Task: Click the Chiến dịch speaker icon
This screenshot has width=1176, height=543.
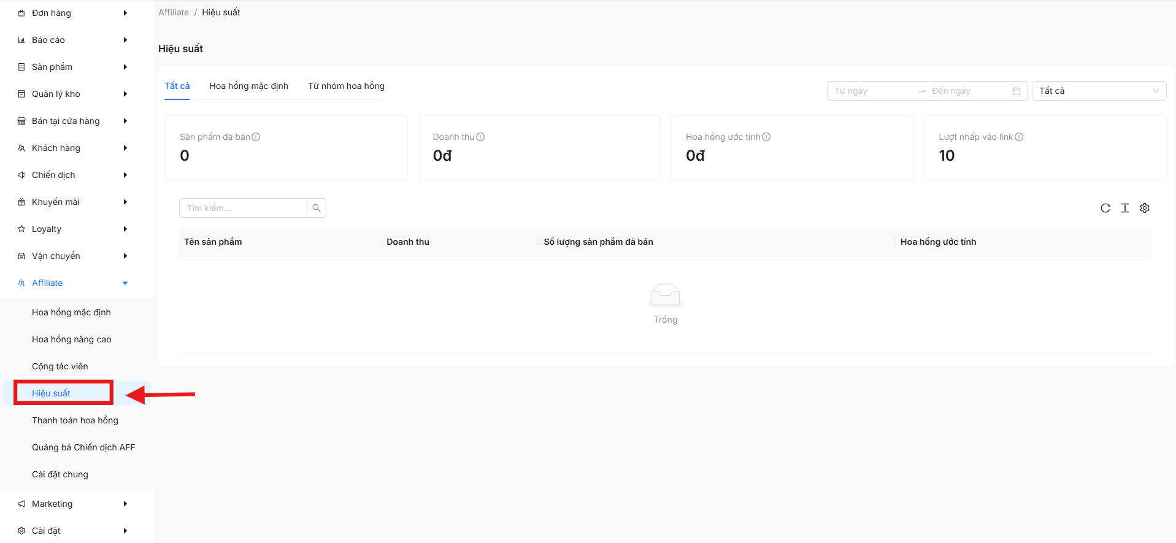Action: tap(21, 175)
